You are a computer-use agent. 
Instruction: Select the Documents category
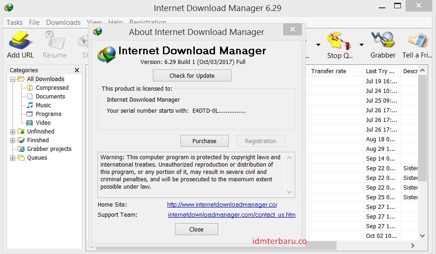point(50,97)
